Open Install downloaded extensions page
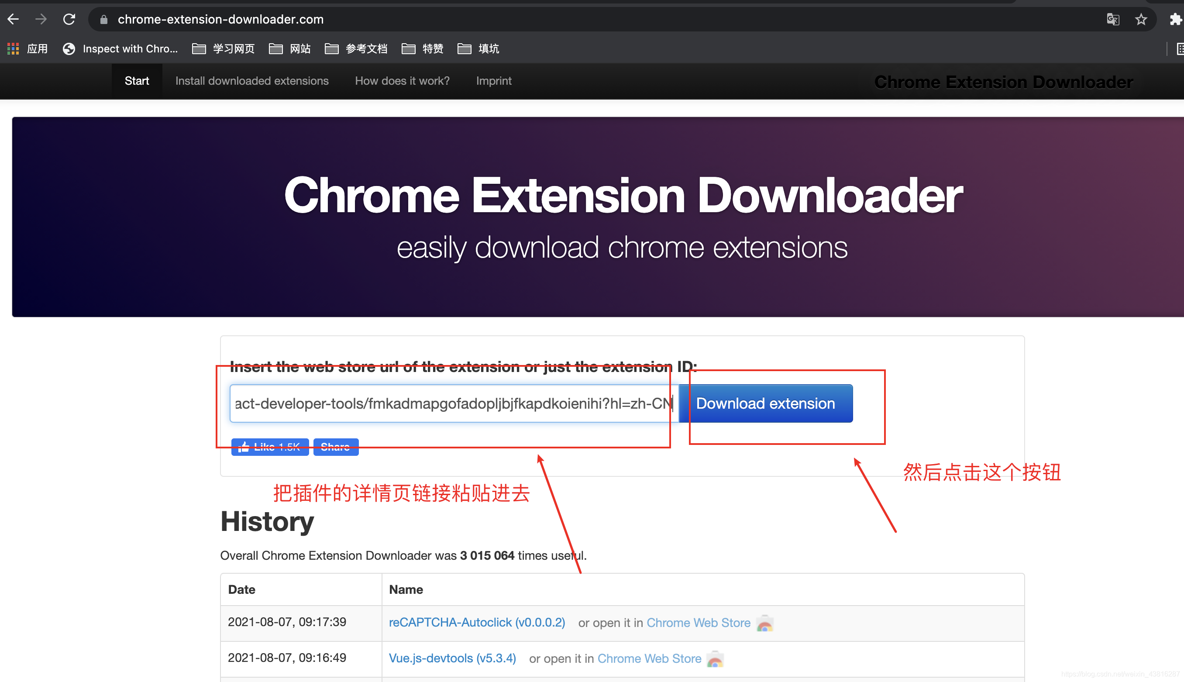This screenshot has height=682, width=1184. [252, 81]
